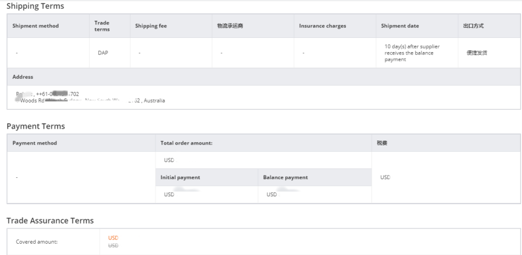Screen dimensions: 522x255
Task: Click the USD value under Balance payment
Action: click(x=272, y=195)
